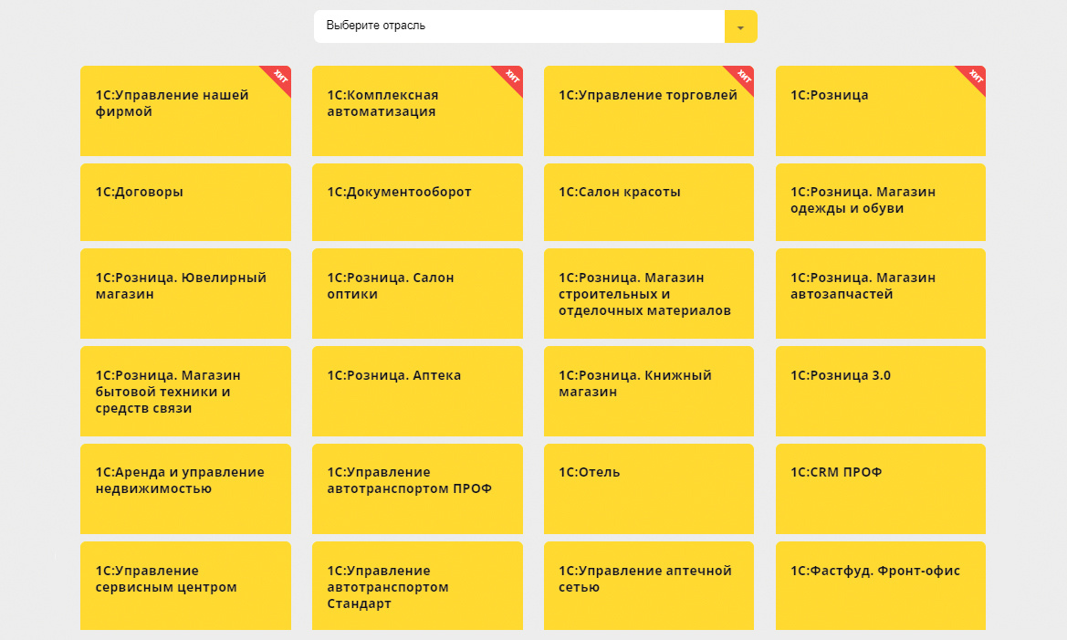Screen dimensions: 1067x640
Task: Select 1С:Розница. Аптека card
Action: [x=417, y=392]
